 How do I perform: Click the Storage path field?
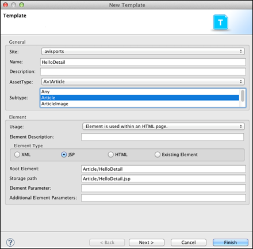163,179
